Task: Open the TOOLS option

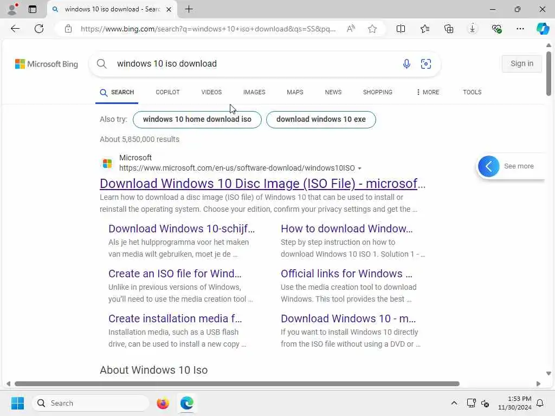Action: click(x=472, y=92)
